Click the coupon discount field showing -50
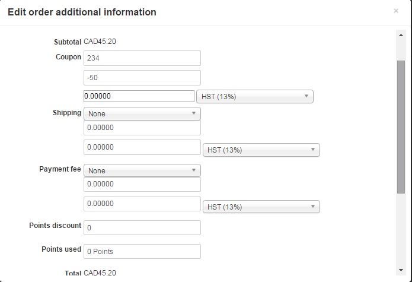 point(142,78)
